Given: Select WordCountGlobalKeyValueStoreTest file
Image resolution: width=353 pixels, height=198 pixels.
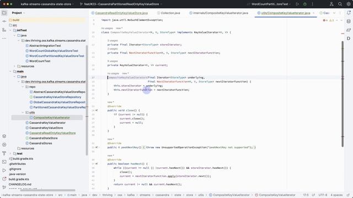Looking at the screenshot, I should tap(54, 51).
